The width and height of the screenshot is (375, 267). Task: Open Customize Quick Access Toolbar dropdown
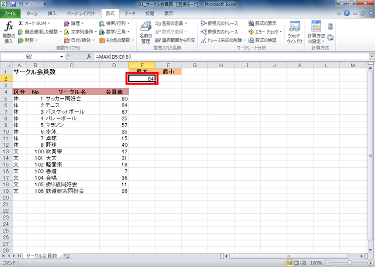[44, 4]
